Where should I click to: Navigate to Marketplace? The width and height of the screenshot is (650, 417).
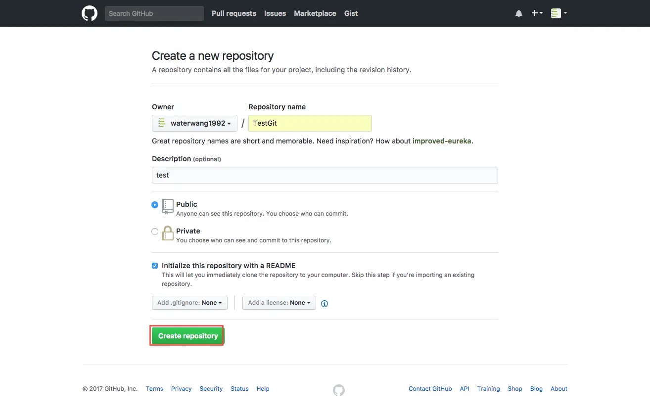pos(315,13)
